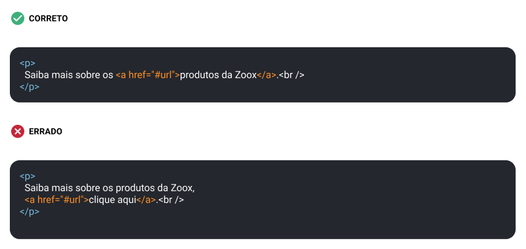Click the ERRADO heading label
The image size is (526, 249).
(45, 131)
